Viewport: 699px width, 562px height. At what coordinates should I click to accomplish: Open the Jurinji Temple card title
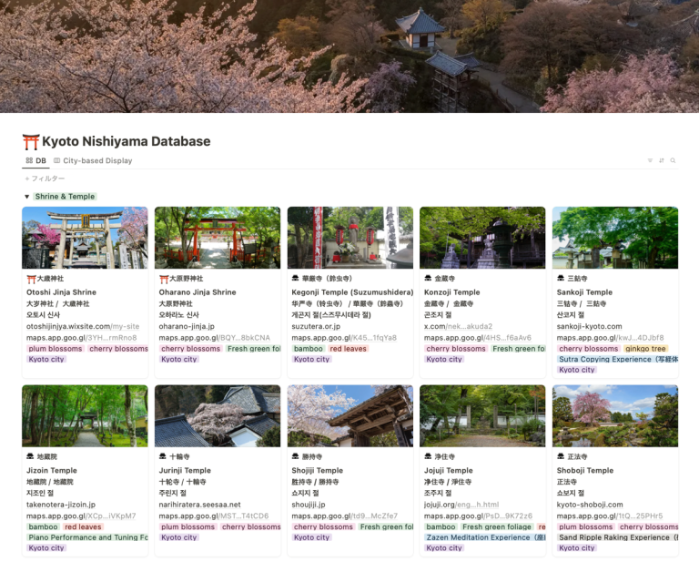[185, 471]
